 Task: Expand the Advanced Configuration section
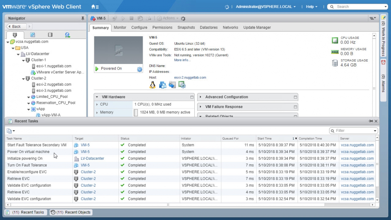tap(201, 97)
